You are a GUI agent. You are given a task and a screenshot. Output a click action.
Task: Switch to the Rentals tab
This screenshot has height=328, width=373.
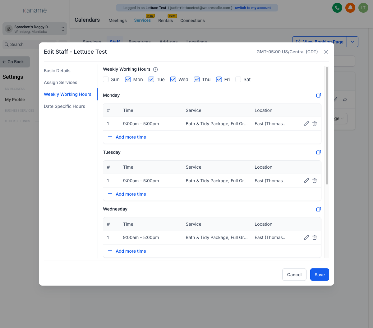(165, 20)
